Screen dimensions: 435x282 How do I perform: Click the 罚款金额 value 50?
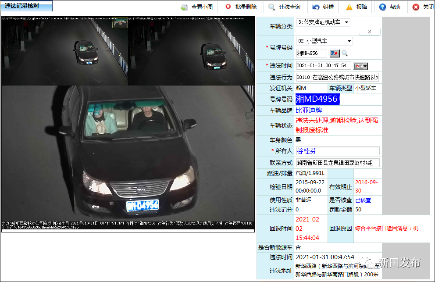[x=358, y=210]
